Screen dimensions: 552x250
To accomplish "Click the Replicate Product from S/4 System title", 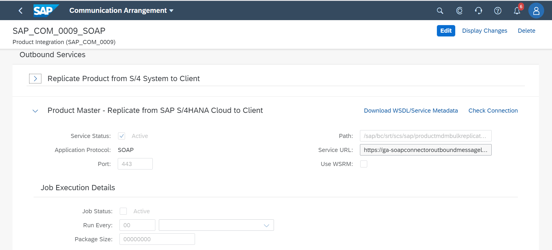I will tap(124, 78).
